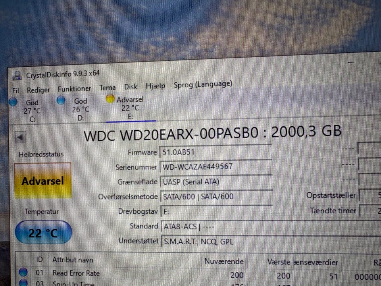Open the Funktioner menu
381x286 pixels.
[x=74, y=89]
